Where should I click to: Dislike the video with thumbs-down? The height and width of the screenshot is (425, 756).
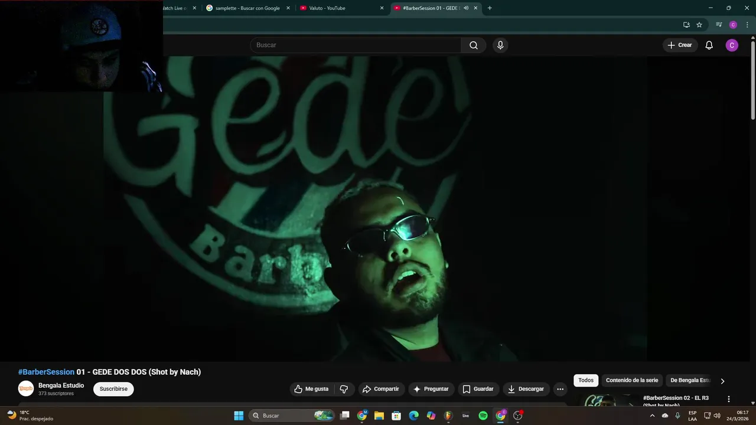344,389
